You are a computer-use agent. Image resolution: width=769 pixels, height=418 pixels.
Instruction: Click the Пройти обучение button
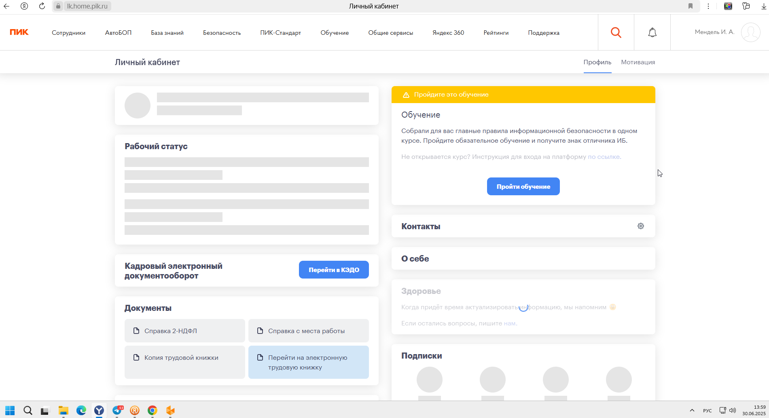pyautogui.click(x=523, y=186)
